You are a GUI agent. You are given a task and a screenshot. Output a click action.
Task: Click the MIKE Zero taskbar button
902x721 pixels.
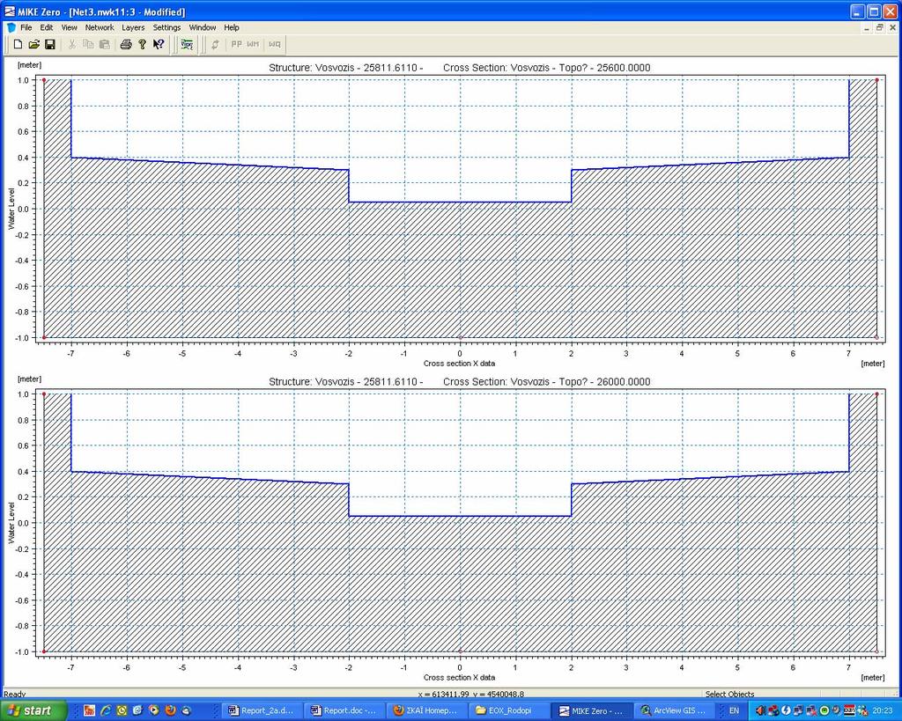(x=591, y=710)
